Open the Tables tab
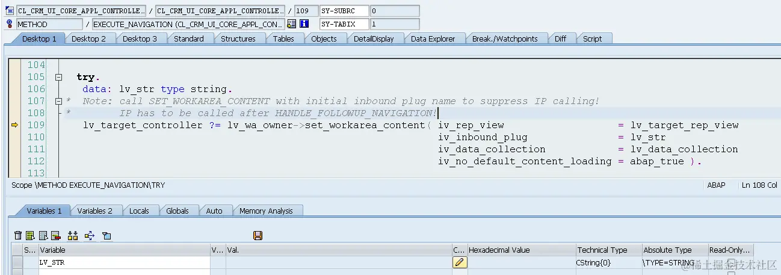Screen dimensions: 781x275 click(283, 39)
